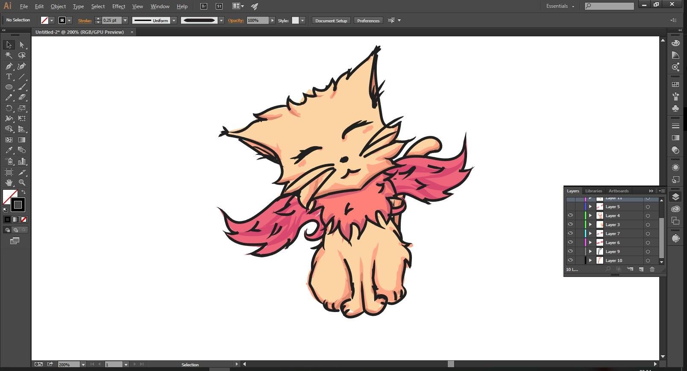
Task: Select the Eyedropper tool
Action: point(9,150)
